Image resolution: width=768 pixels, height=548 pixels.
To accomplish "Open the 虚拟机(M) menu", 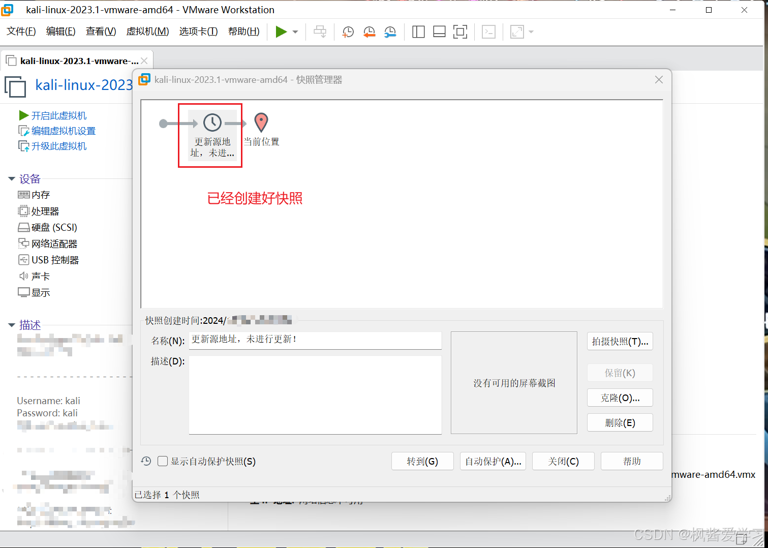I will [x=148, y=32].
